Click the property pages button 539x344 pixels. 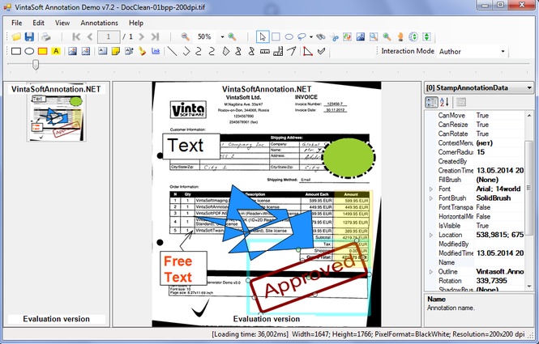point(461,102)
